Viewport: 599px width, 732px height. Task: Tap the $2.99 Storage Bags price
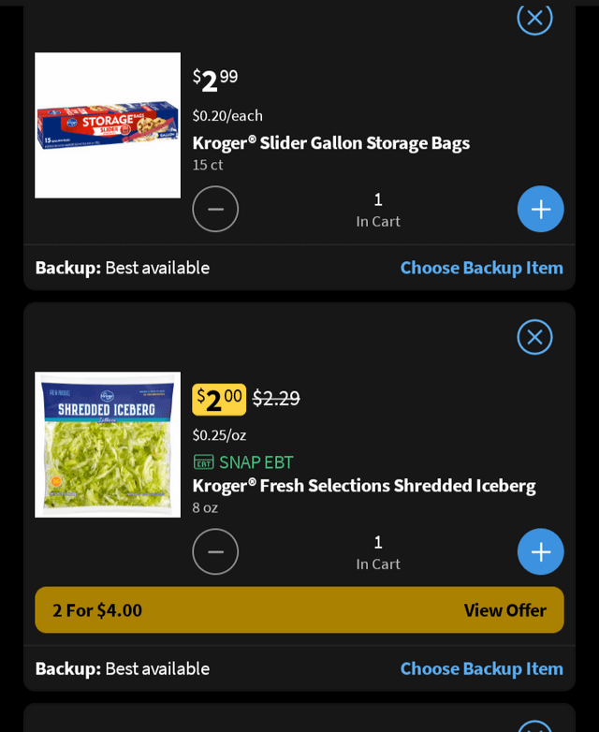pyautogui.click(x=215, y=81)
